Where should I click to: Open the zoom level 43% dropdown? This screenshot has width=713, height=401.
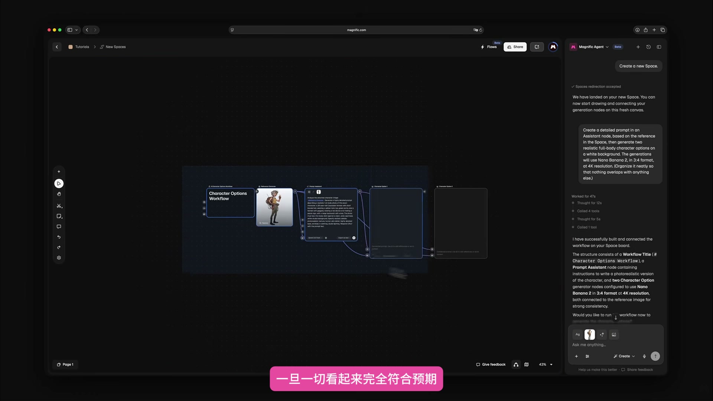(546, 365)
